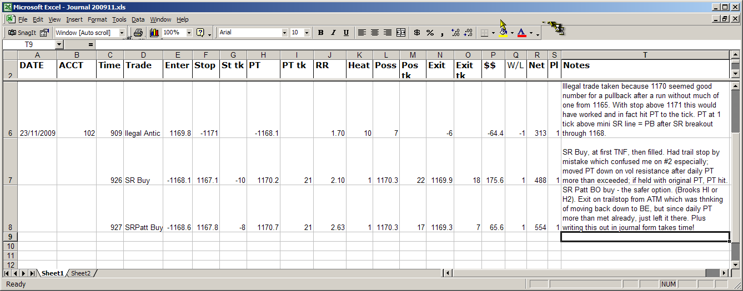Toggle Bold formatting
The image size is (743, 291).
tap(320, 33)
